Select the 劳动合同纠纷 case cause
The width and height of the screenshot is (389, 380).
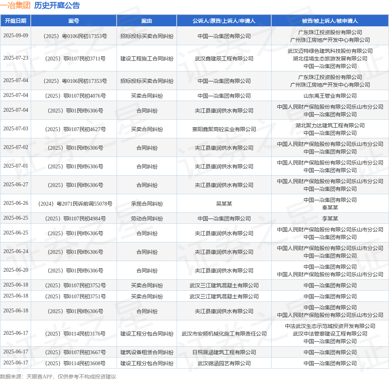[147, 218]
